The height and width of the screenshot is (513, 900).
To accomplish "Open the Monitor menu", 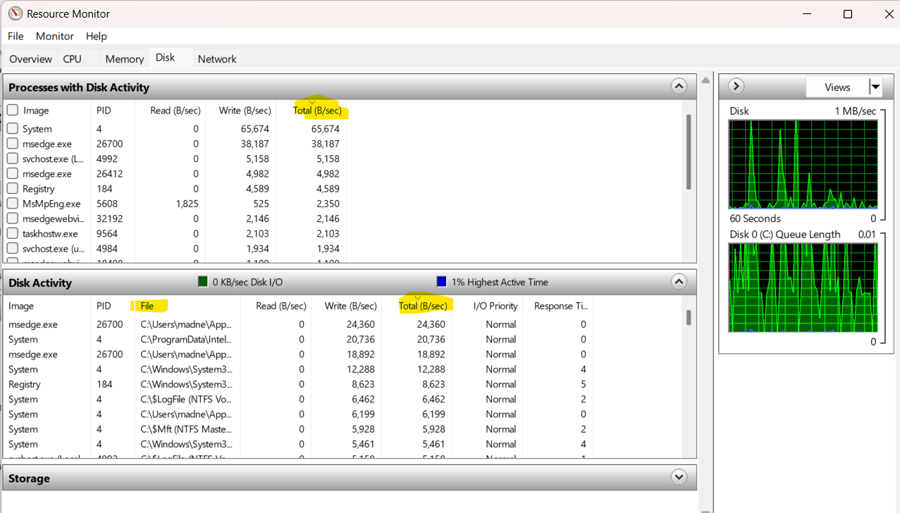I will pyautogui.click(x=55, y=36).
